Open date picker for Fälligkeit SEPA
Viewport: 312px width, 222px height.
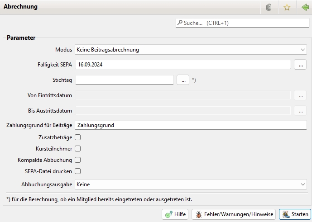point(300,65)
